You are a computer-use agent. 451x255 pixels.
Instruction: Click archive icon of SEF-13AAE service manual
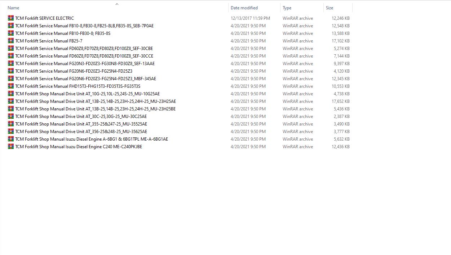(x=11, y=63)
